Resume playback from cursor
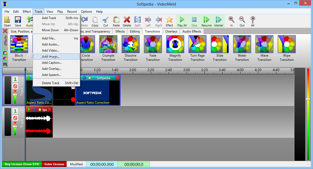This screenshot has width=313, height=169. pyautogui.click(x=206, y=21)
